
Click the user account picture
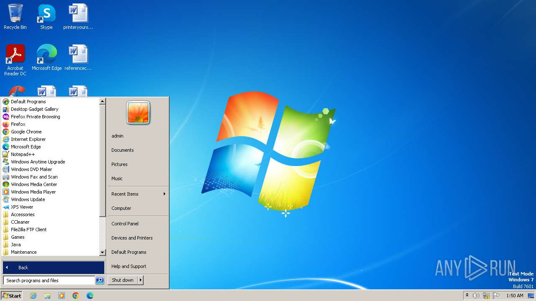(138, 112)
